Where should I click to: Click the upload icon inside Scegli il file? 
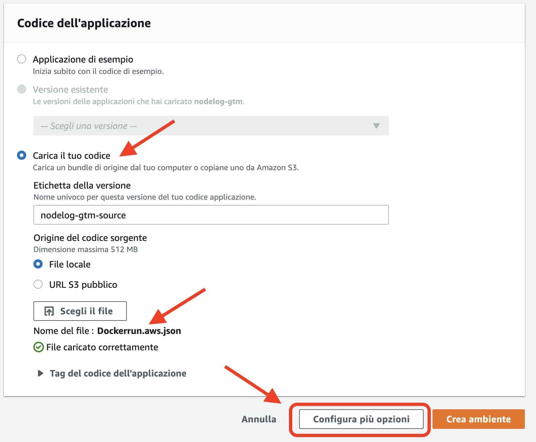pos(48,310)
